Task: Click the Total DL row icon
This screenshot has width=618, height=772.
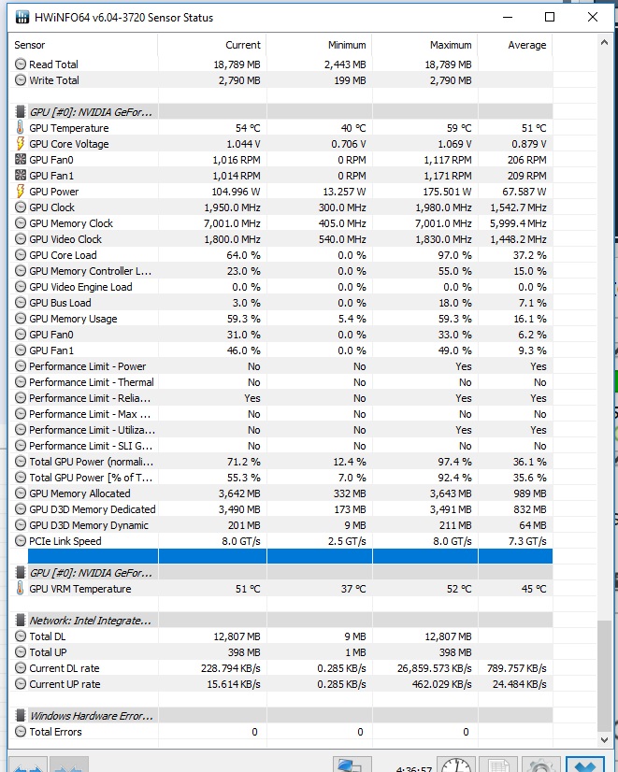Action: click(21, 636)
